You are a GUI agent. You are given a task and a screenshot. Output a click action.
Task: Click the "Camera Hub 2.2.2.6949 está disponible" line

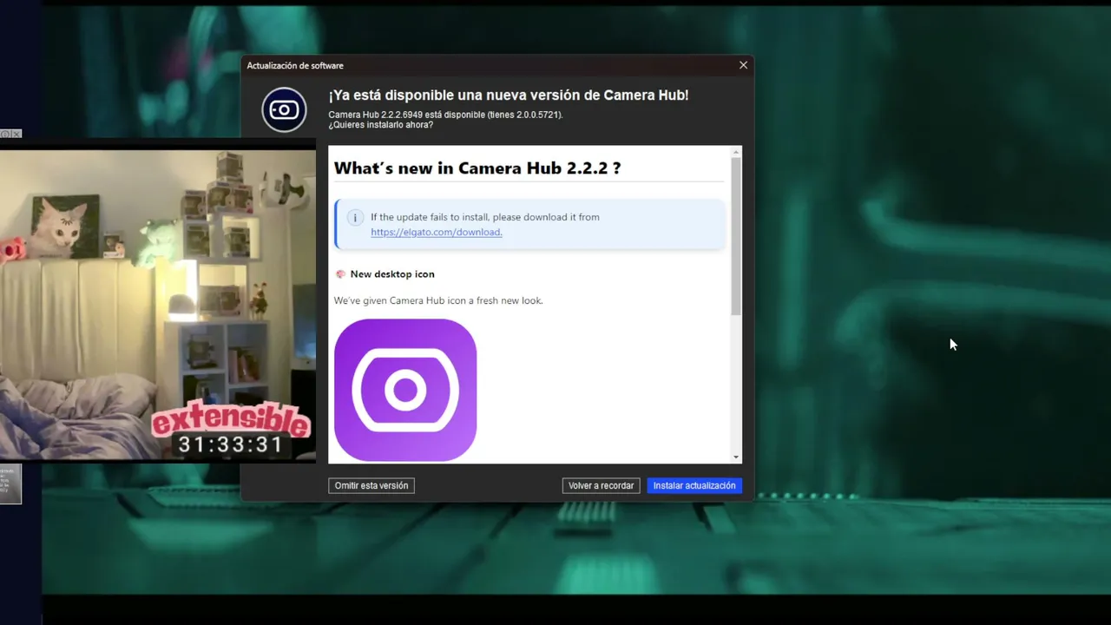(445, 115)
